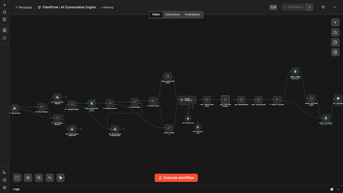Switch to the Executions tab
This screenshot has width=343, height=193.
(x=173, y=15)
